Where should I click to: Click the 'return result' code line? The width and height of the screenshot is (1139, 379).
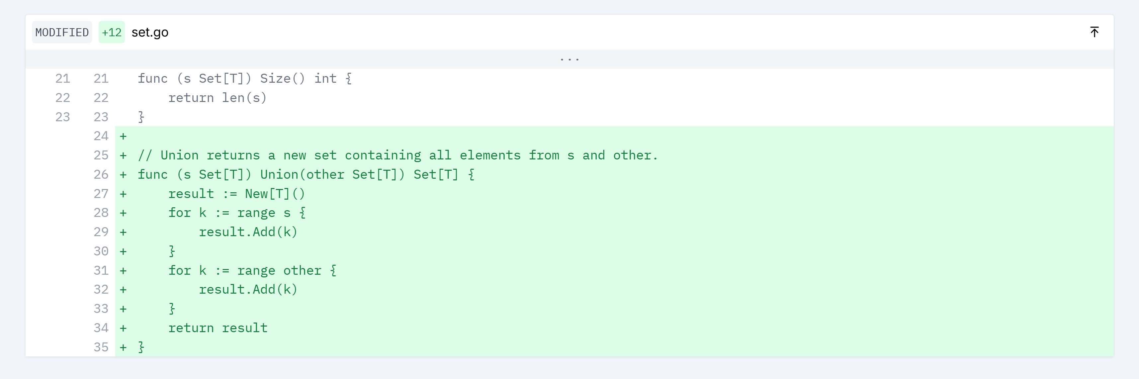click(218, 328)
